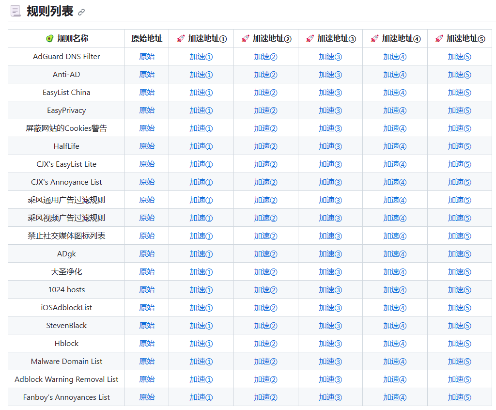
Task: Open 加速③ link for Malware Domain List
Action: [330, 361]
